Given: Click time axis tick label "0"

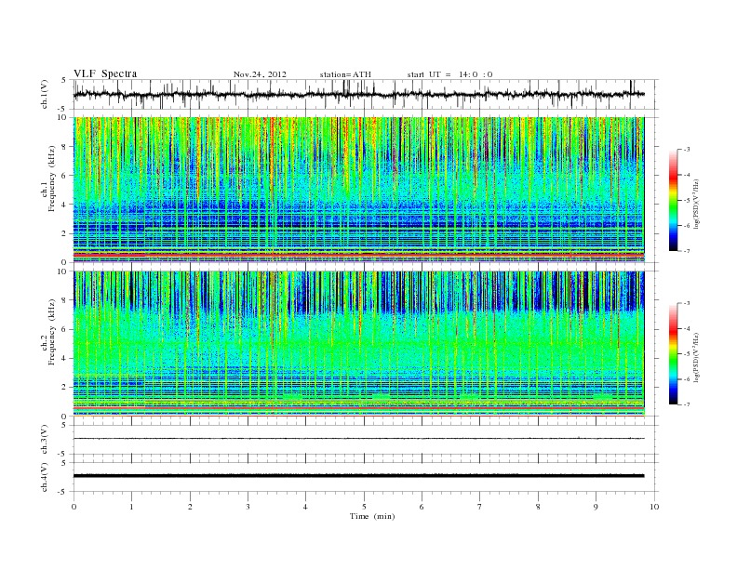Looking at the screenshot, I should (74, 507).
